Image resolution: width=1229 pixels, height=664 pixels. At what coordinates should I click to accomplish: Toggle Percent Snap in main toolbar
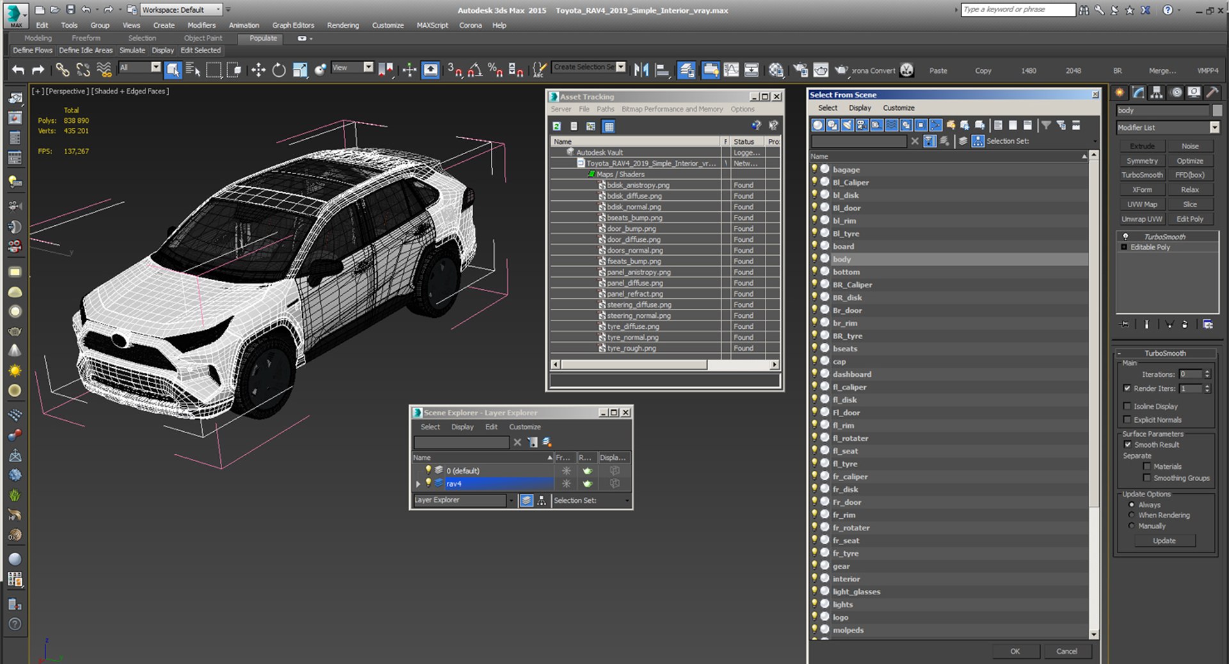tap(495, 70)
